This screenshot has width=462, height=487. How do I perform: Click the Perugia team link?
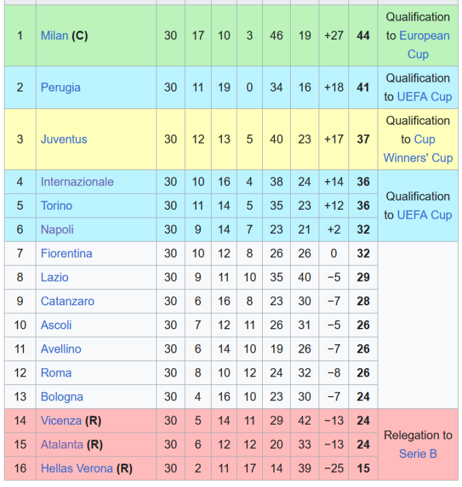(60, 87)
